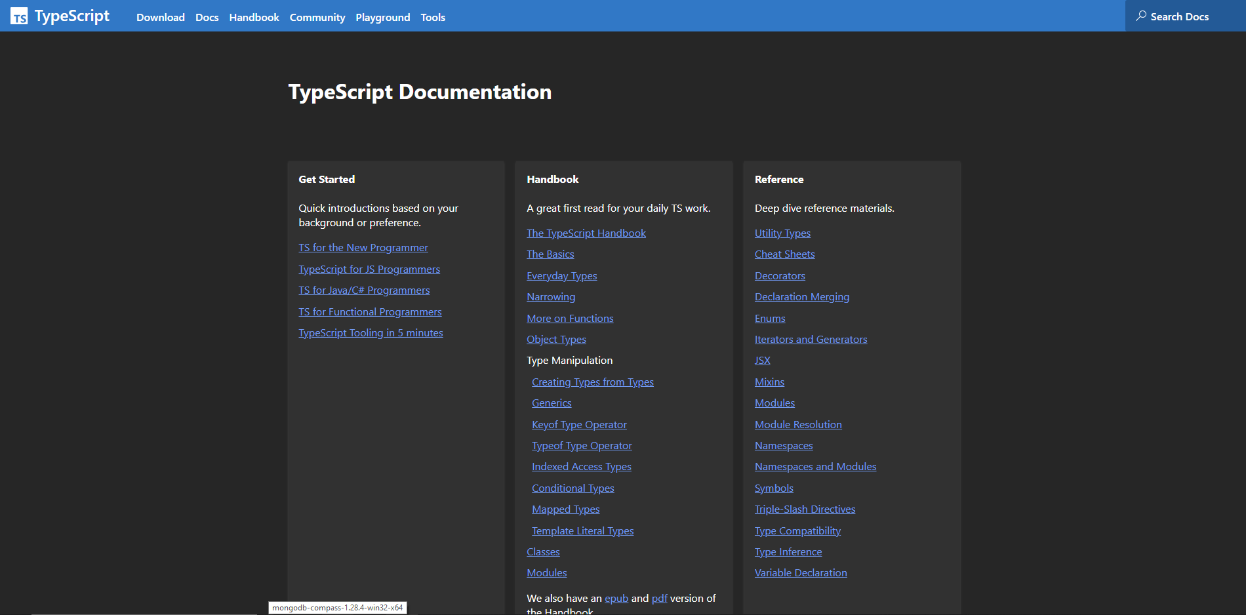The image size is (1246, 615).
Task: Open Modules link in Handbook column
Action: tap(547, 573)
